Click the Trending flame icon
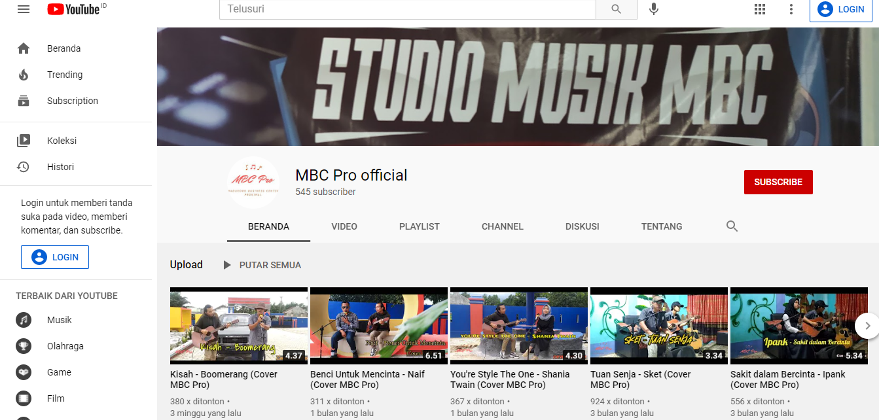This screenshot has height=420, width=879. coord(24,75)
